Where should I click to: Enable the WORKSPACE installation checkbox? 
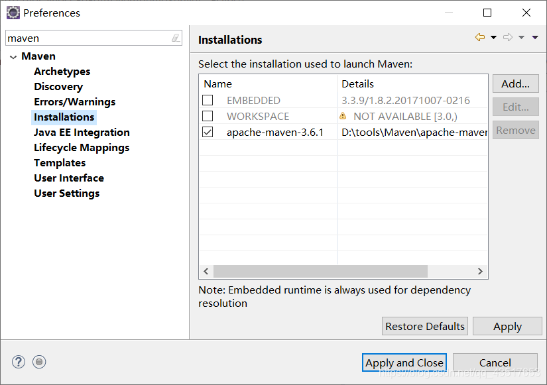pyautogui.click(x=208, y=116)
